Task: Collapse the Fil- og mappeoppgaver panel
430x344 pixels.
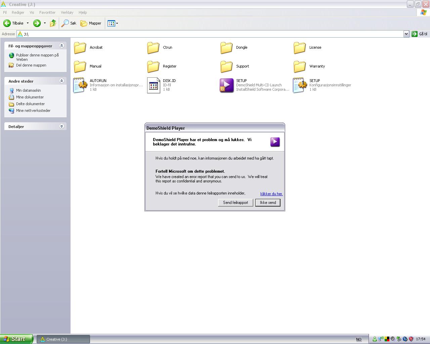Action: (x=61, y=46)
